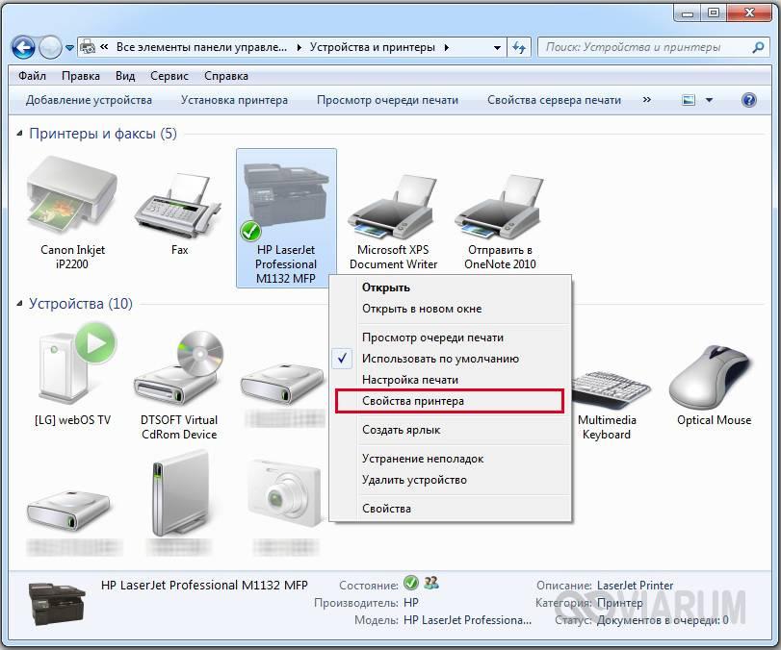Refresh the address bar location

click(x=519, y=48)
